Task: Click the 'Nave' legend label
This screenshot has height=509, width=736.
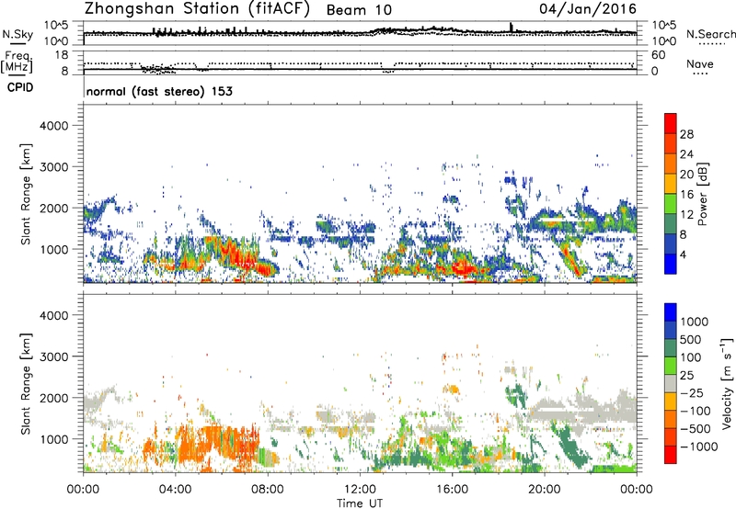Action: click(699, 64)
